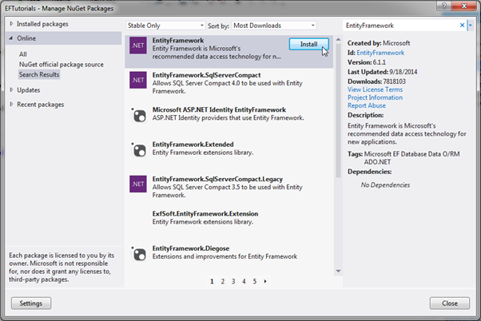Screen dimensions: 481x321
Task: Open the Settings button
Action: (31, 303)
